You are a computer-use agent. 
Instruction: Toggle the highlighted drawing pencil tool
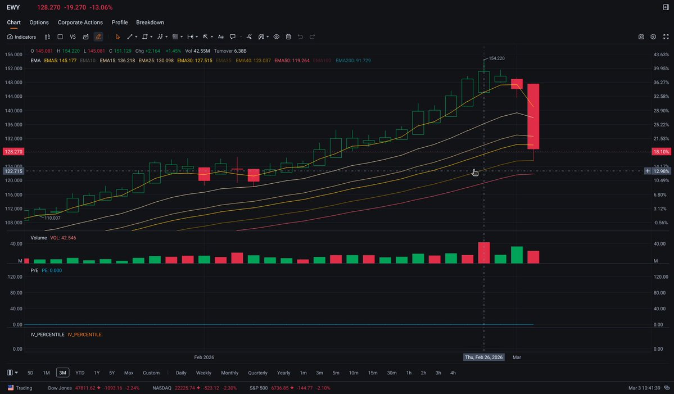pyautogui.click(x=98, y=37)
